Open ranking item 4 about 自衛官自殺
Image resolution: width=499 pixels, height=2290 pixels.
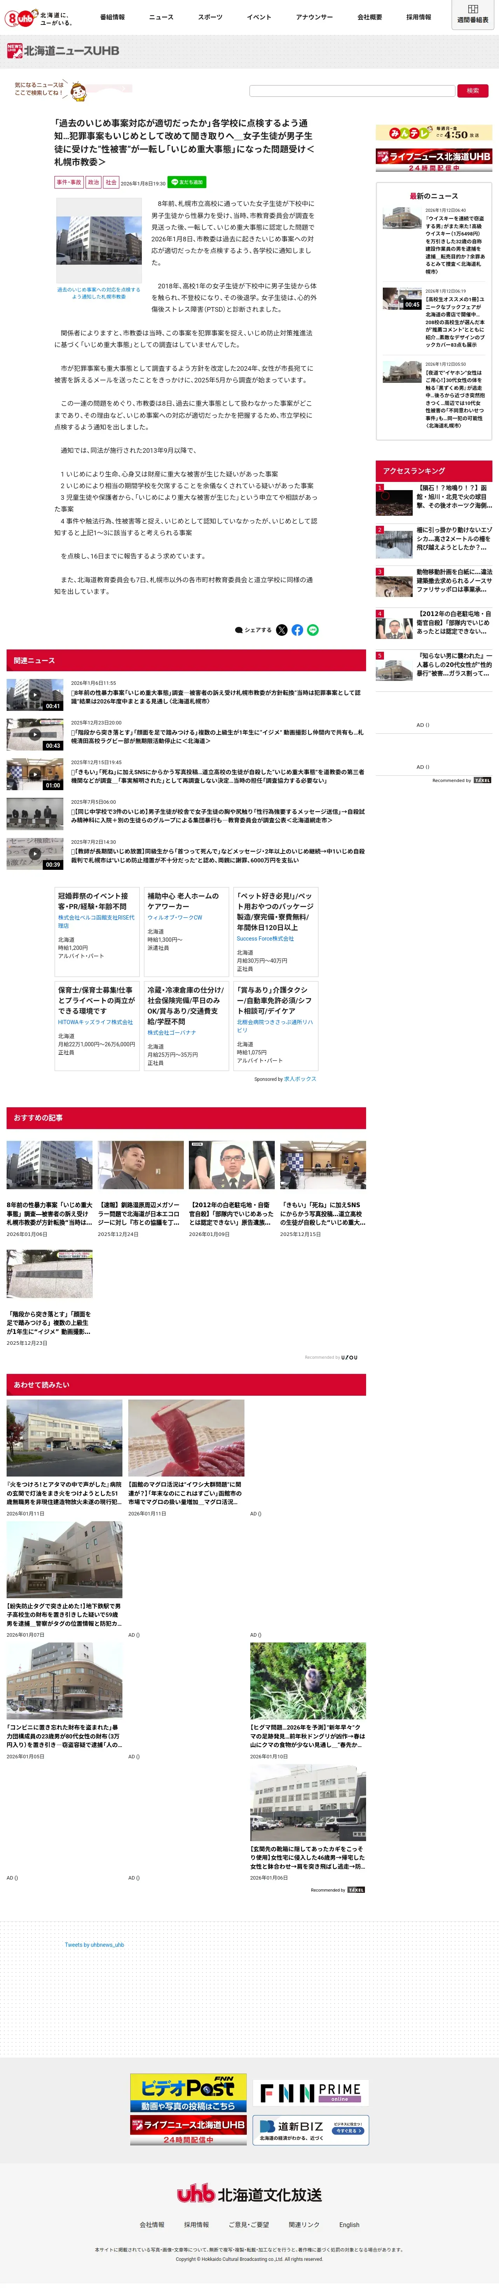coord(433,625)
